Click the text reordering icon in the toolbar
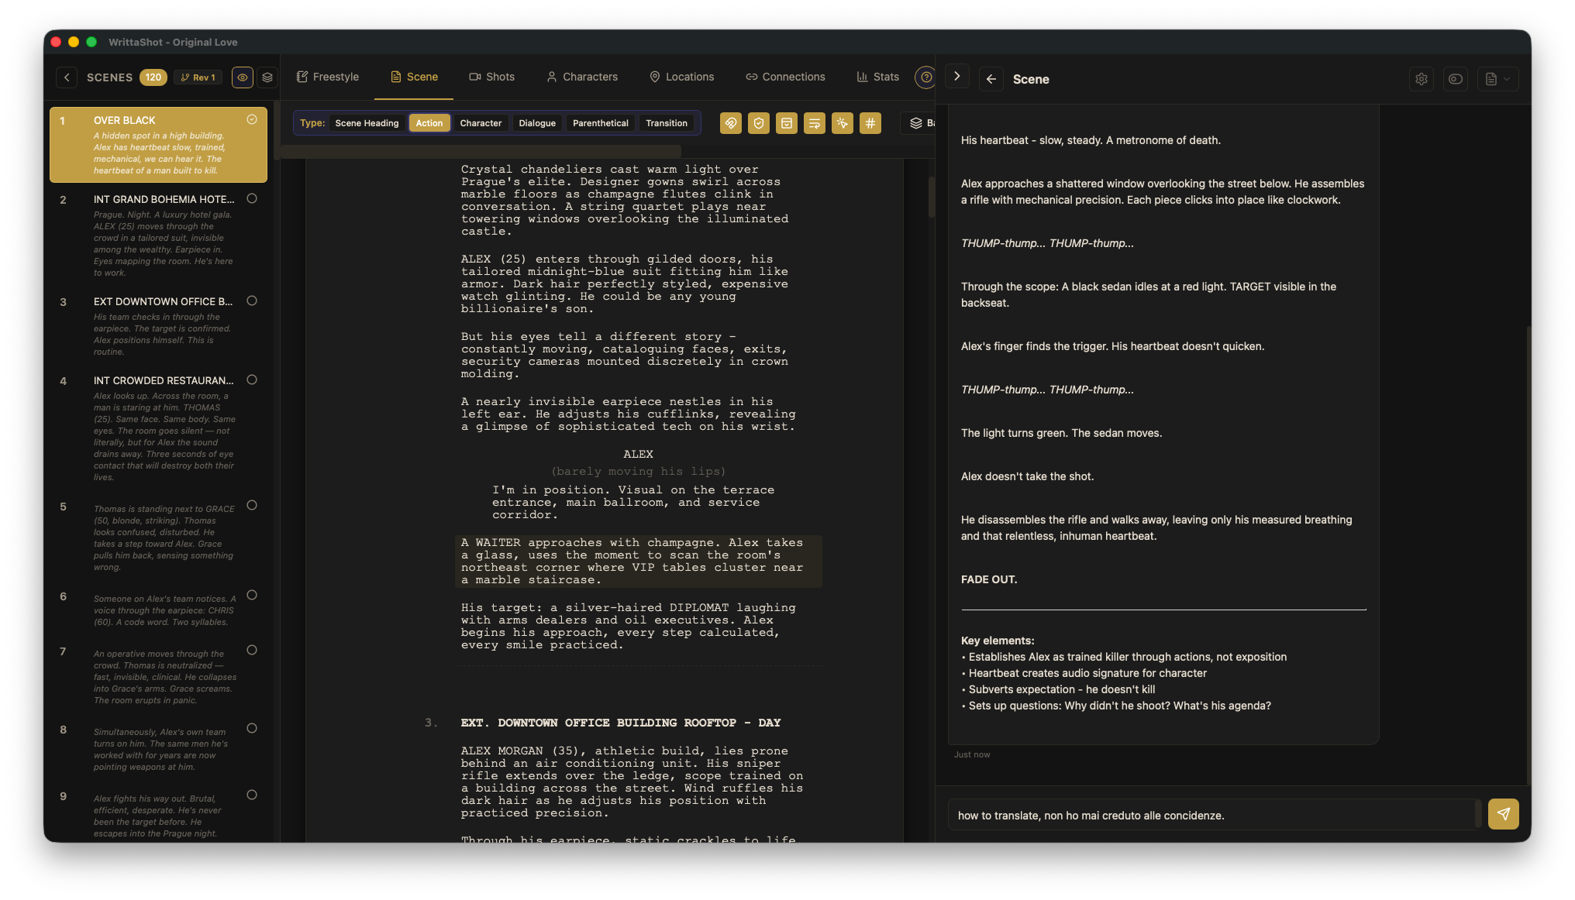This screenshot has width=1575, height=900. (x=814, y=123)
